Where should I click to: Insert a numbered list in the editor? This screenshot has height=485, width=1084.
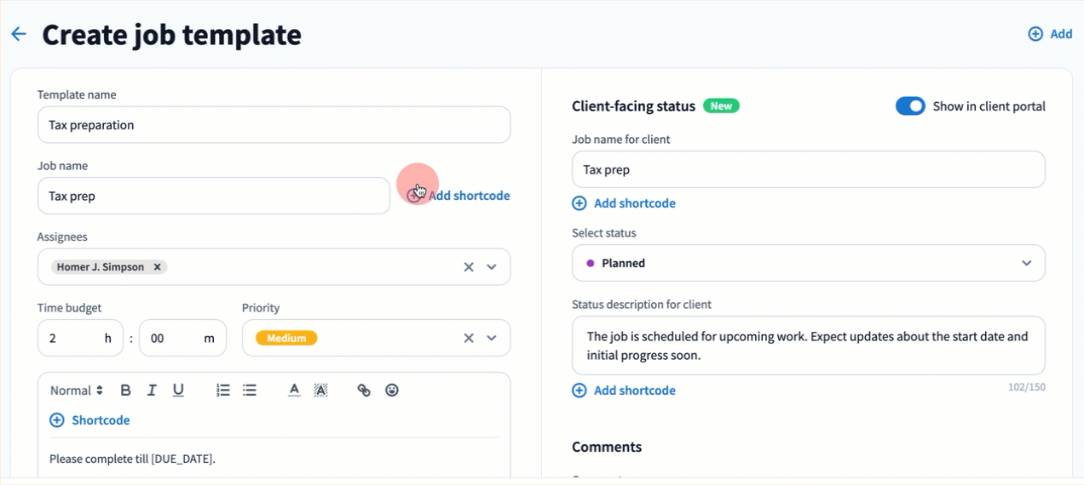[223, 391]
